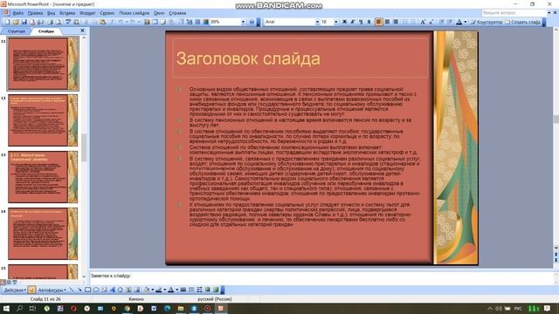Click the Shadow style icon
The width and height of the screenshot is (559, 314).
coord(208,290)
